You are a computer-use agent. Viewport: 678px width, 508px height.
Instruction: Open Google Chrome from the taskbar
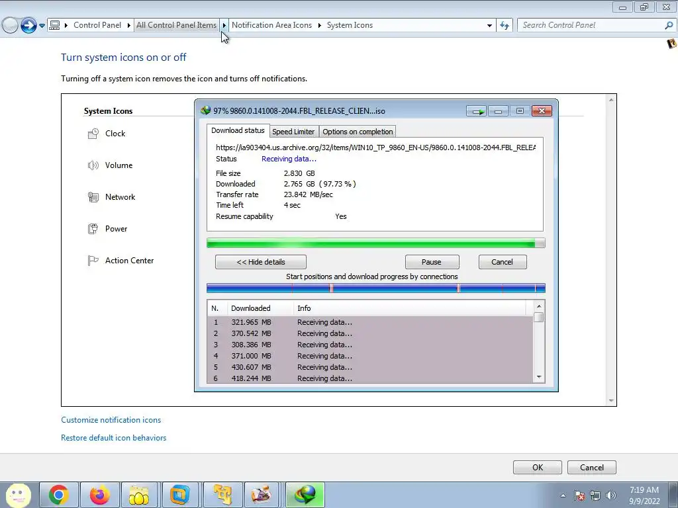click(59, 495)
